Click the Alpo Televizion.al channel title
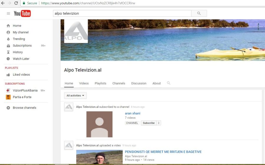Screen dimensions: 265x165 click(83, 70)
